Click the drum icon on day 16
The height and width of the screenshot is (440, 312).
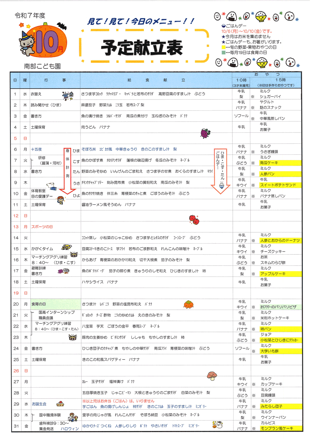click(x=74, y=254)
